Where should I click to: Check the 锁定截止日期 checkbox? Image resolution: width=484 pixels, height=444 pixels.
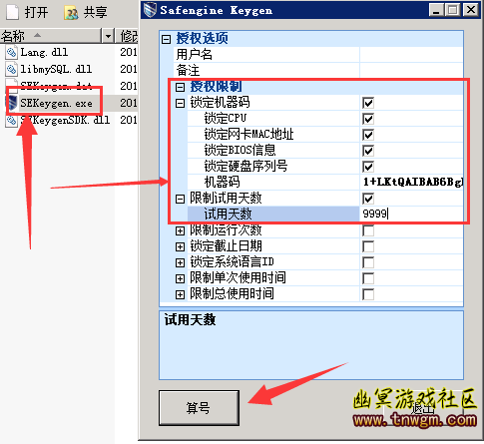tap(368, 246)
